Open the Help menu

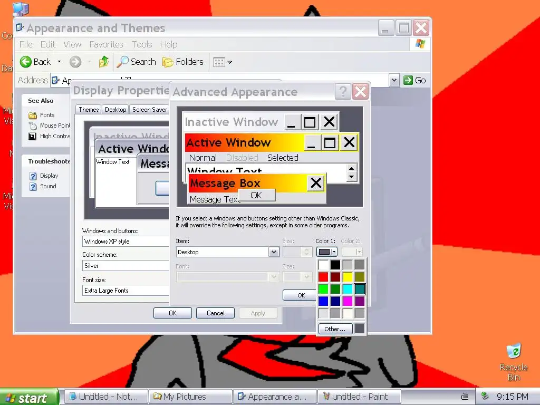pyautogui.click(x=169, y=44)
